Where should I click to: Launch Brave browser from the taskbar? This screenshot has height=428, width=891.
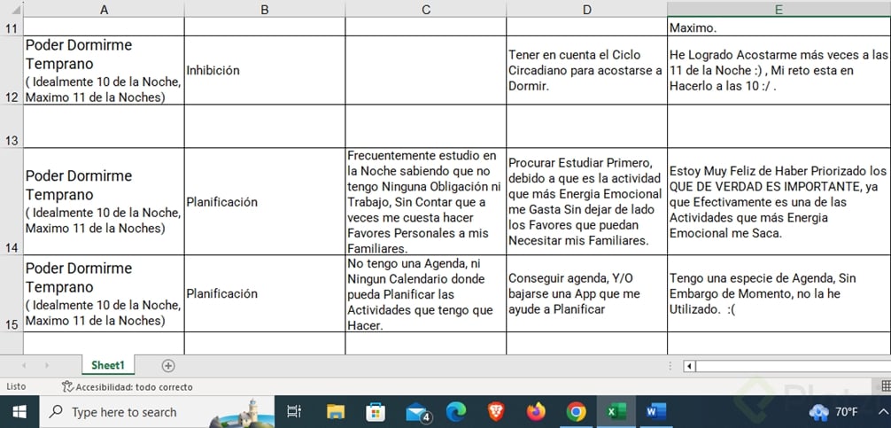click(496, 412)
